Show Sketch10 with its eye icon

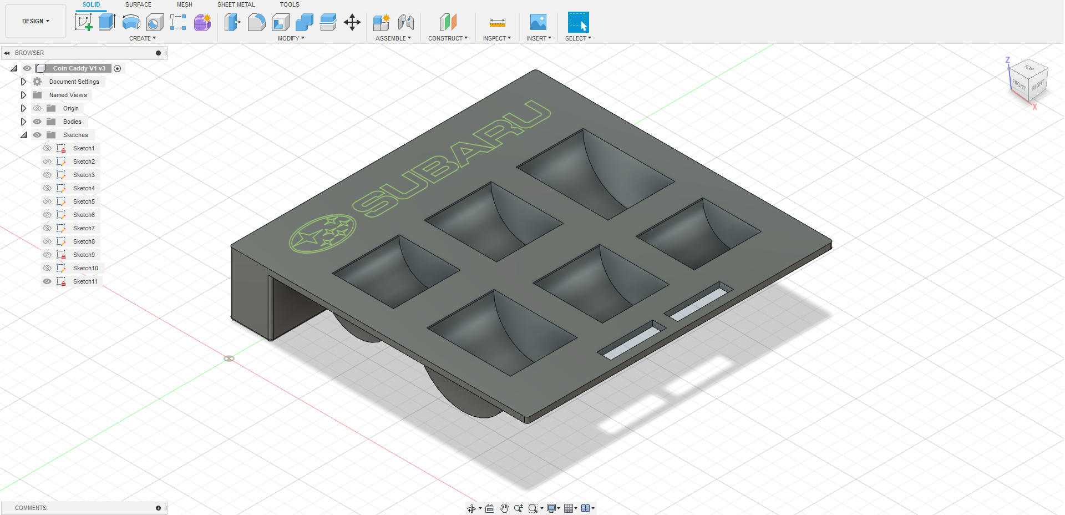pyautogui.click(x=47, y=268)
